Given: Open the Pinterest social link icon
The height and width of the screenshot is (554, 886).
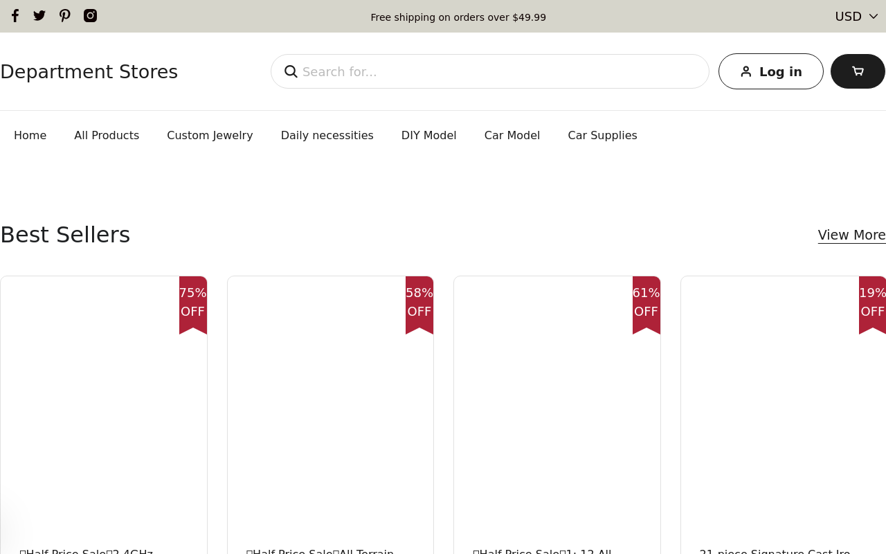Looking at the screenshot, I should [65, 16].
